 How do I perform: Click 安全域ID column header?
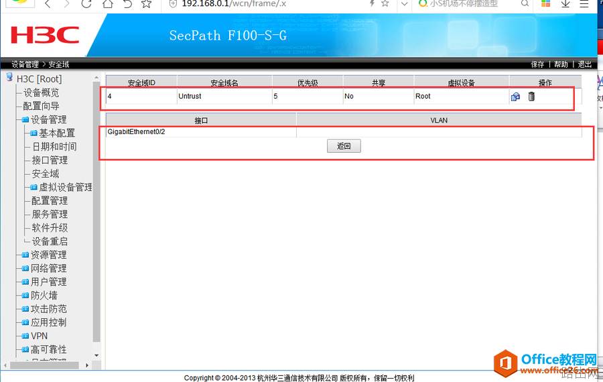pyautogui.click(x=141, y=82)
